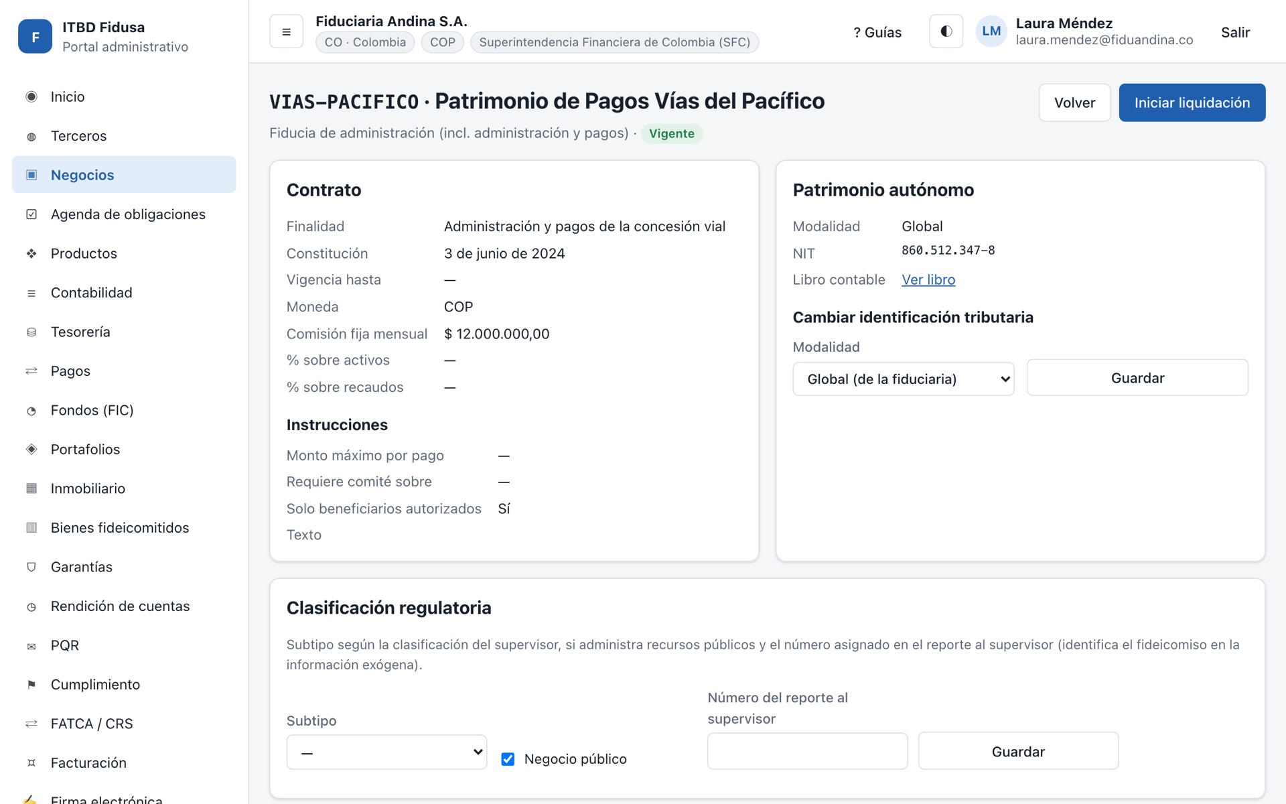The image size is (1286, 804).
Task: Click the Negocios sidebar icon
Action: coord(31,175)
